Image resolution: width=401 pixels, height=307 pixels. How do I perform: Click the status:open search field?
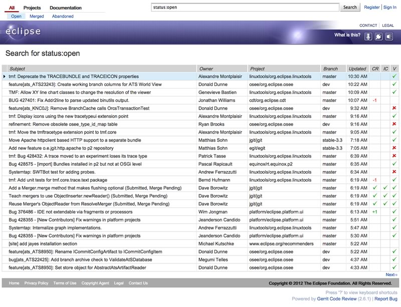click(245, 7)
